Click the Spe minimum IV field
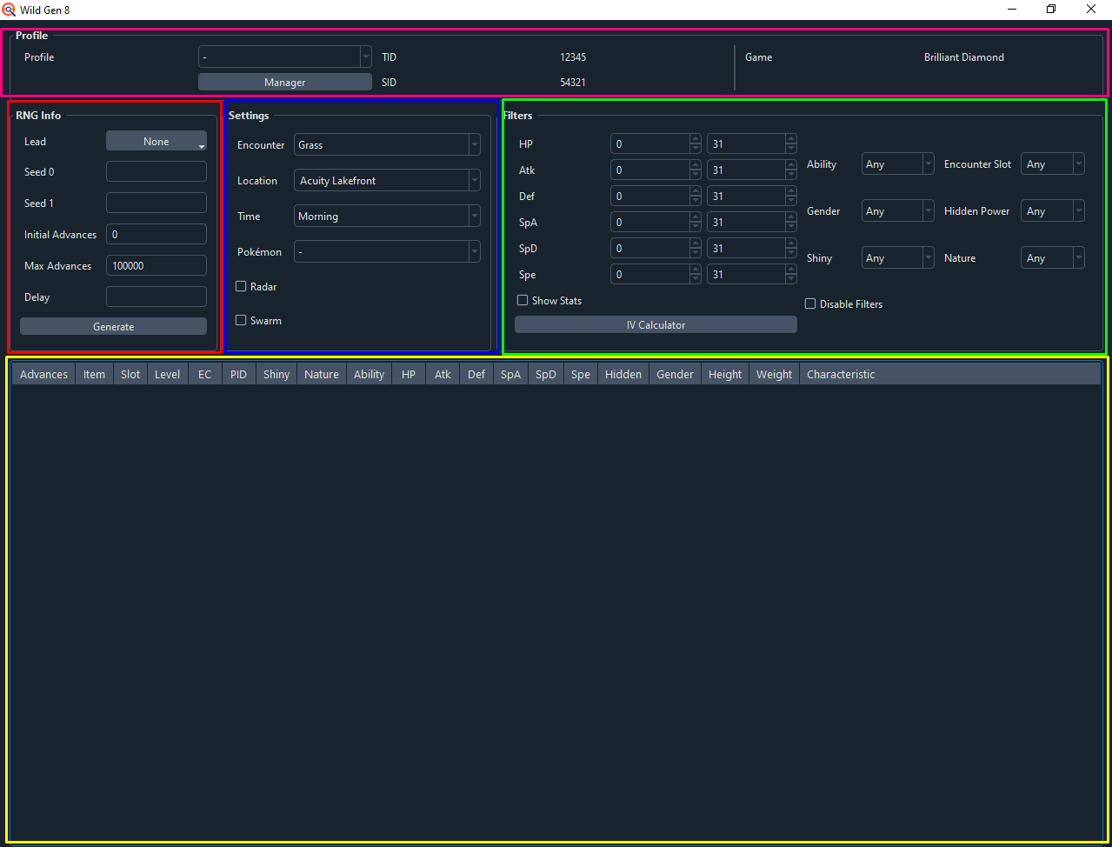 (x=656, y=275)
